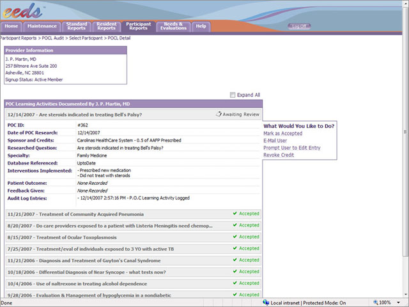
Task: Open the Needs & Evaluations tab
Action: click(173, 26)
